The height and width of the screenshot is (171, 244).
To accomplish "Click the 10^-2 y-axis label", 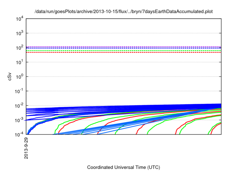I will click(19, 106).
